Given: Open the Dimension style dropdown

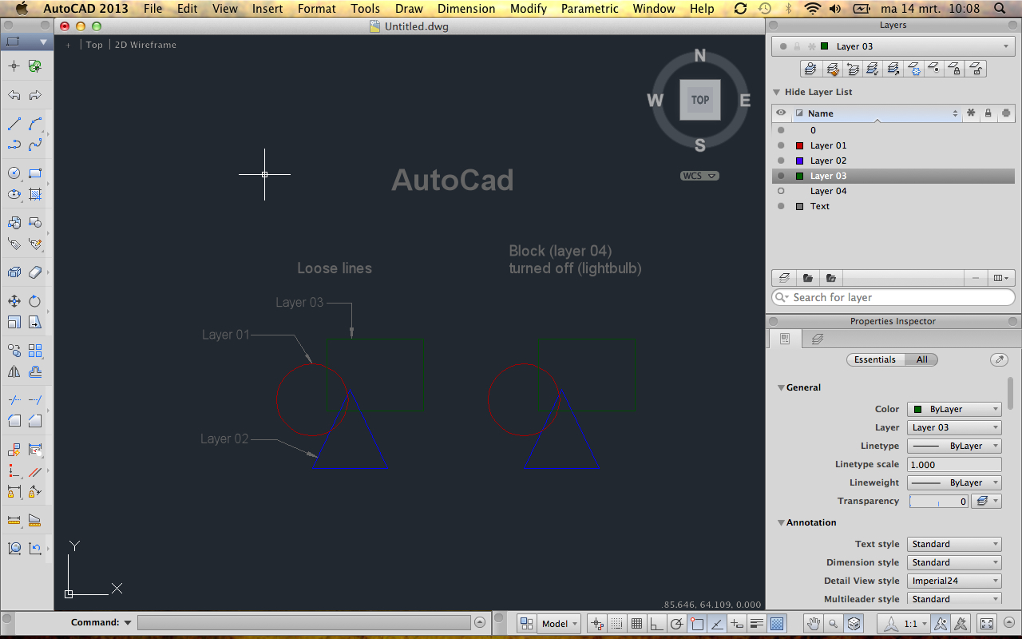Looking at the screenshot, I should [x=954, y=562].
